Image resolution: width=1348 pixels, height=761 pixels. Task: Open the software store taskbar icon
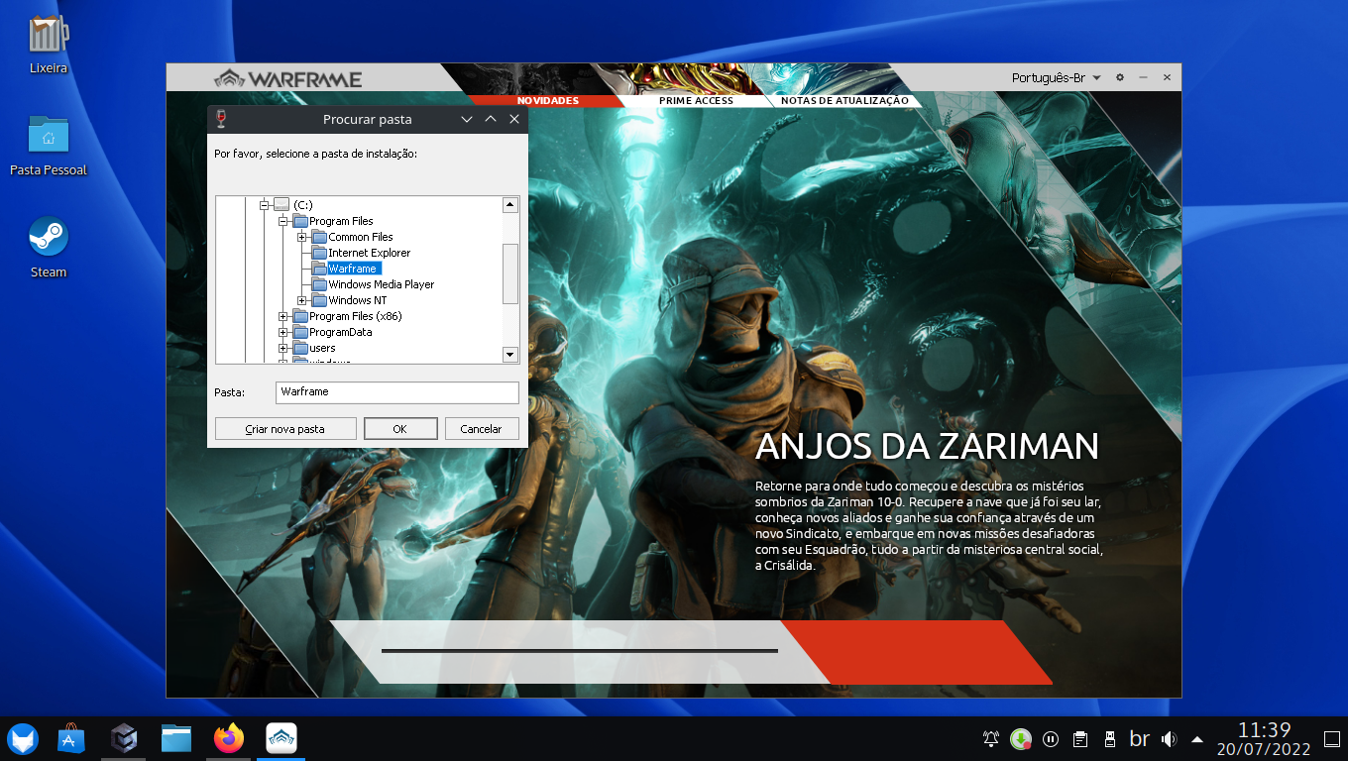coord(71,738)
